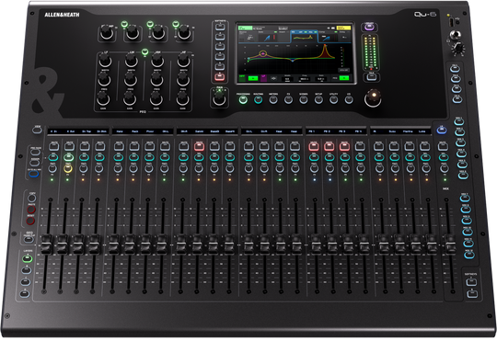Select the Sn Top channel Sel key
The image size is (497, 341).
[x=85, y=157]
